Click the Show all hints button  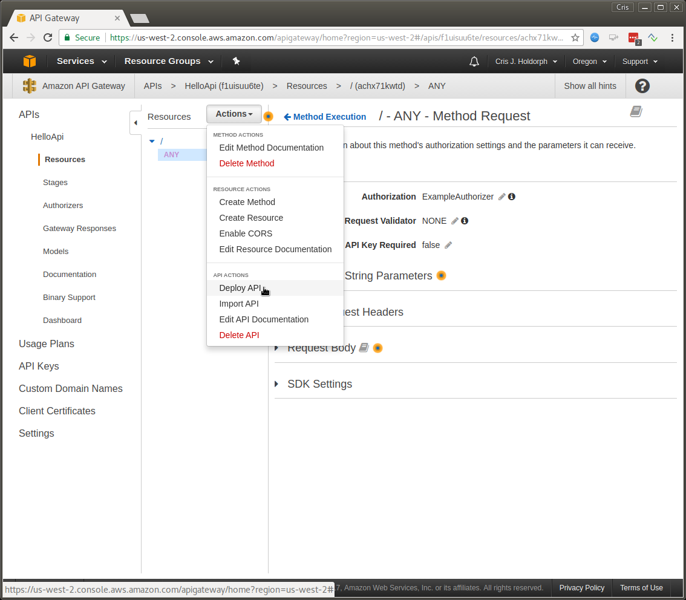point(590,86)
